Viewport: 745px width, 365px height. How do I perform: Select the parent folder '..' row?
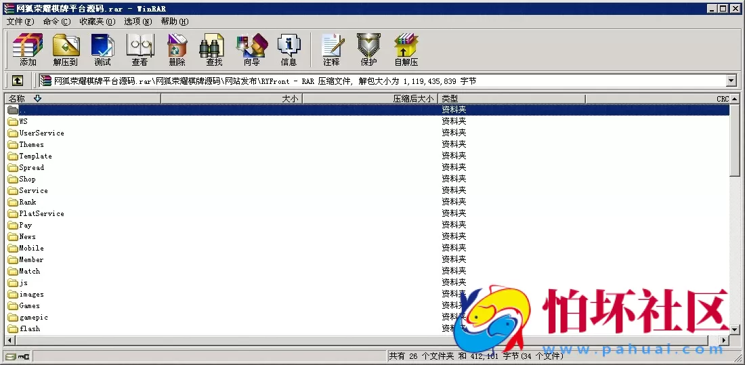368,110
